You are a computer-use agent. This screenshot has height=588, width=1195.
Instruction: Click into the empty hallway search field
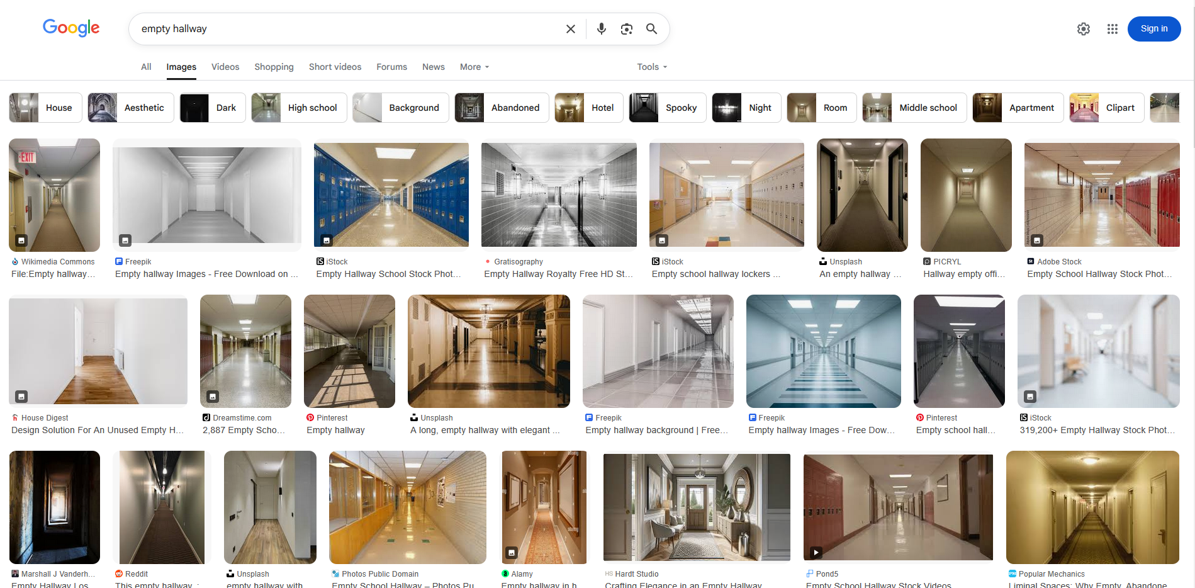click(x=346, y=29)
